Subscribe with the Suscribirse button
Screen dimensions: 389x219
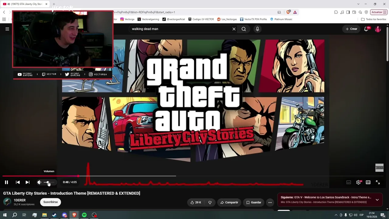pos(50,202)
